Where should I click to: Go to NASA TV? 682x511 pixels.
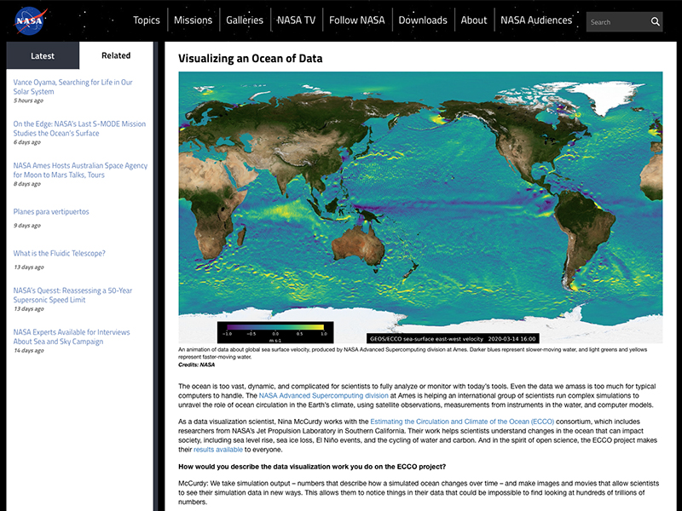coord(297,20)
